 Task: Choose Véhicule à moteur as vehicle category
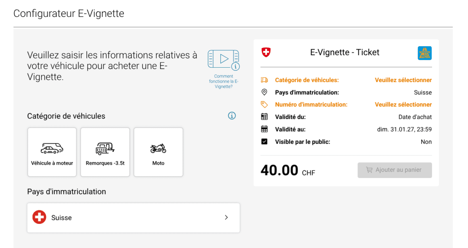click(x=52, y=152)
